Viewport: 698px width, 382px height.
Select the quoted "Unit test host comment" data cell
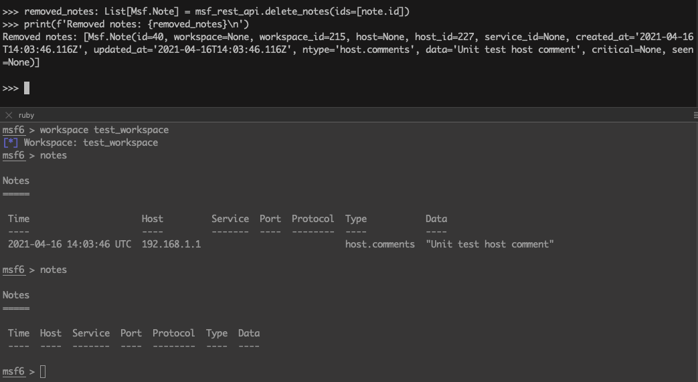[489, 244]
